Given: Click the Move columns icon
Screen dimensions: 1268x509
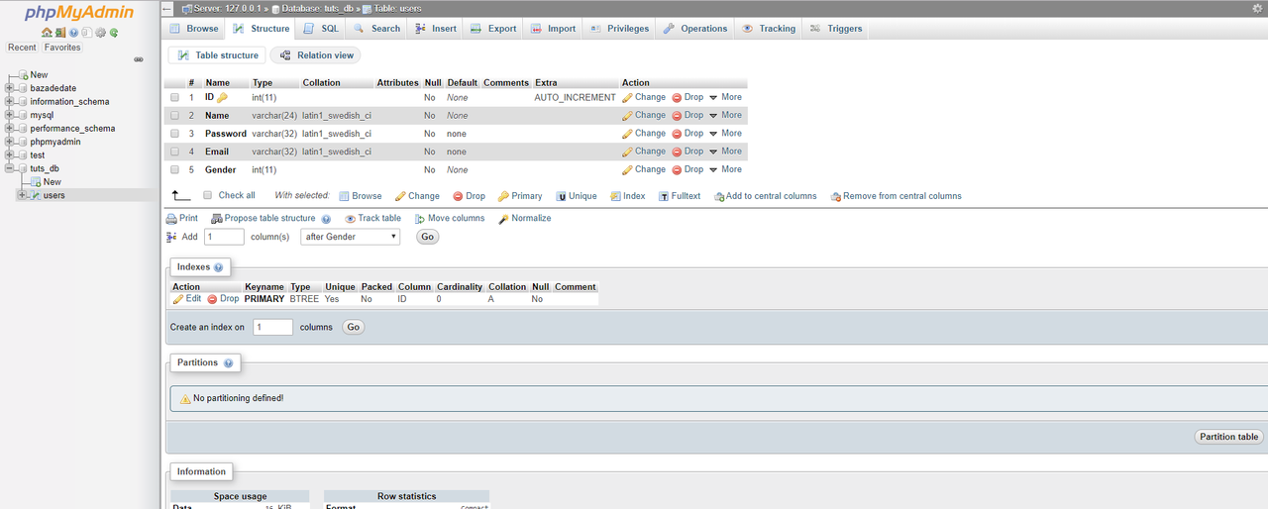Looking at the screenshot, I should (420, 219).
